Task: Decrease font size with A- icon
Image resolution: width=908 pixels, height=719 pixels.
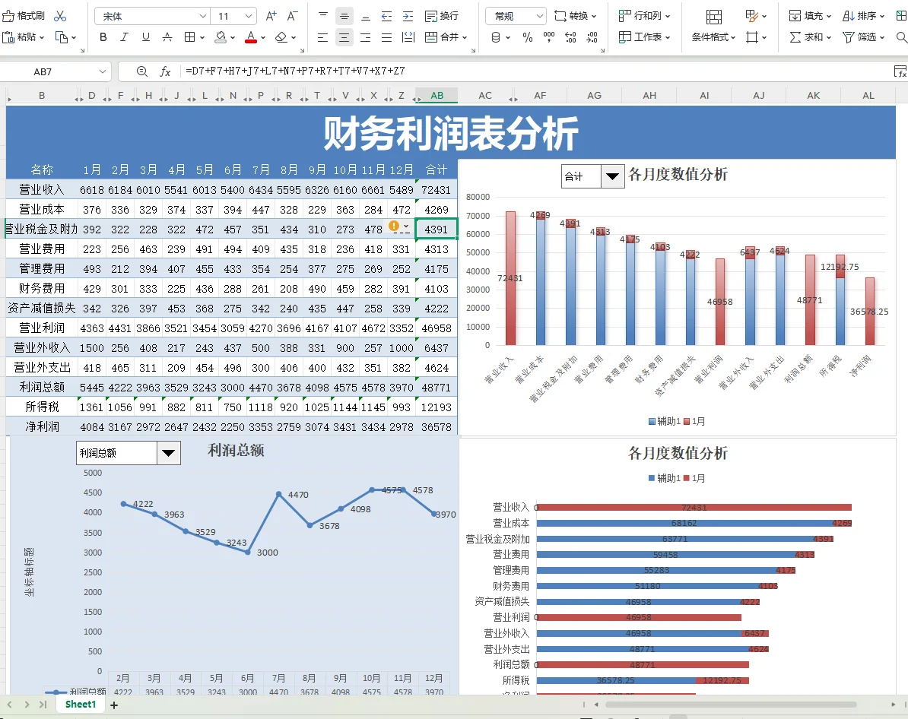Action: click(293, 16)
